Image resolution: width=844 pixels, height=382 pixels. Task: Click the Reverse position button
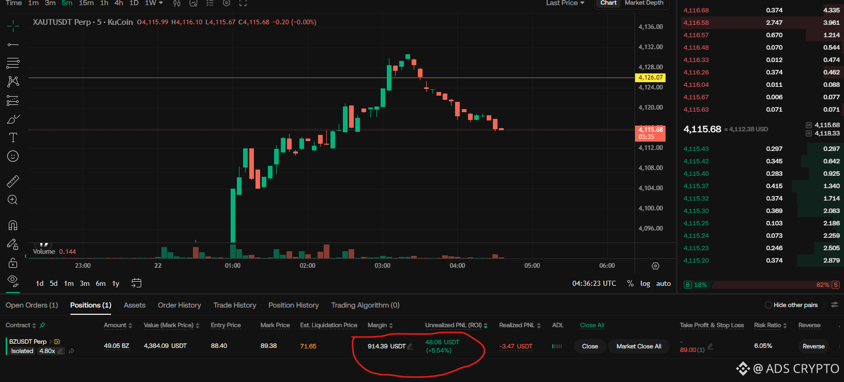point(813,346)
